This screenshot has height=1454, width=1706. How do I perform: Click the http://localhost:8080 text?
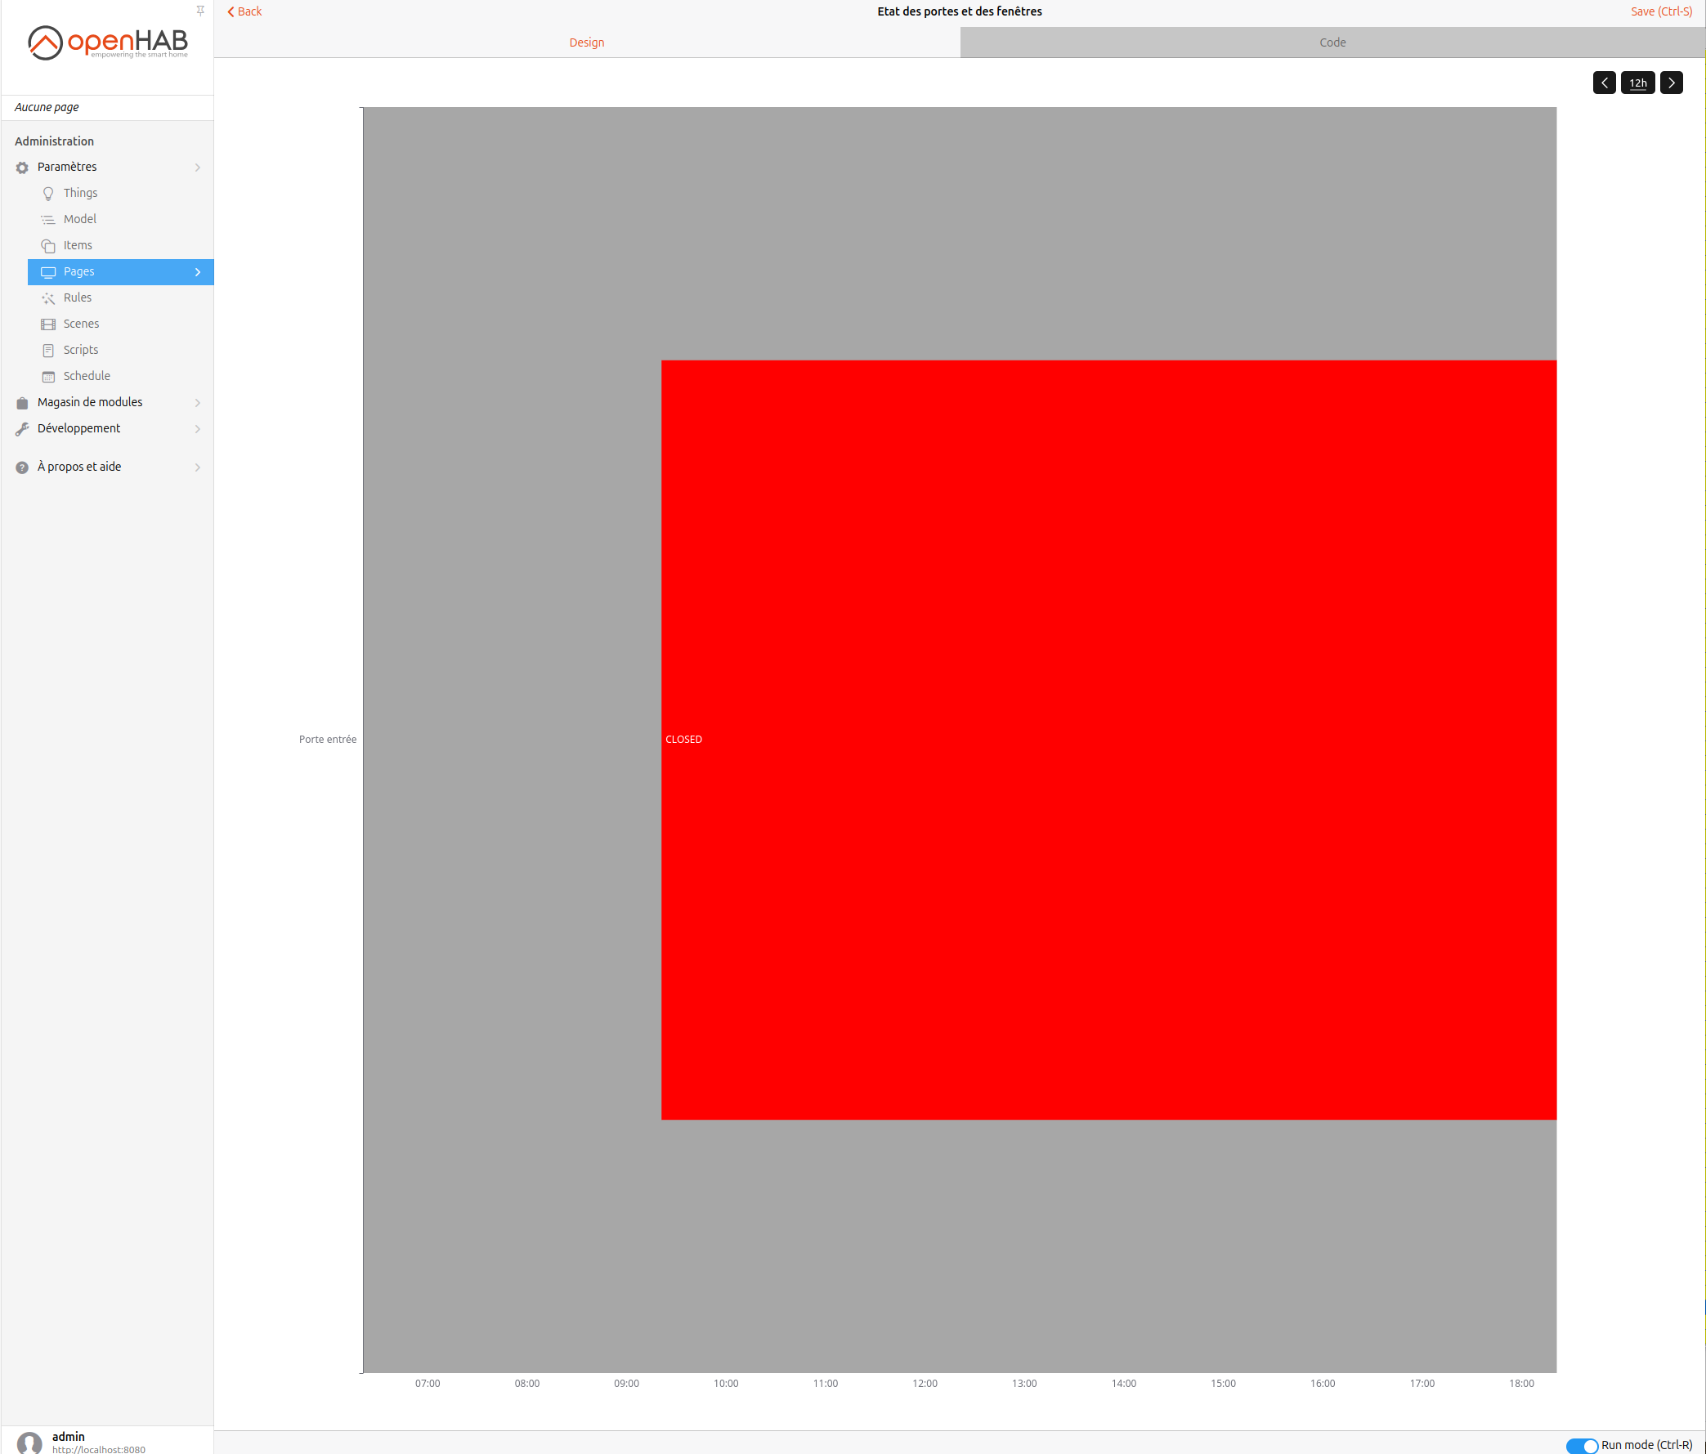pyautogui.click(x=99, y=1449)
